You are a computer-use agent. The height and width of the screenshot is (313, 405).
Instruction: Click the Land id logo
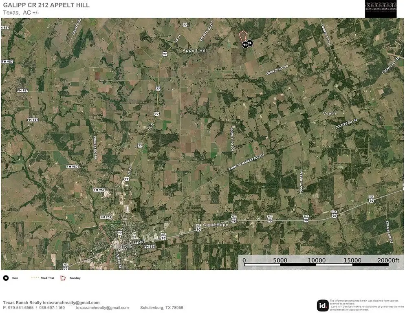click(x=323, y=305)
